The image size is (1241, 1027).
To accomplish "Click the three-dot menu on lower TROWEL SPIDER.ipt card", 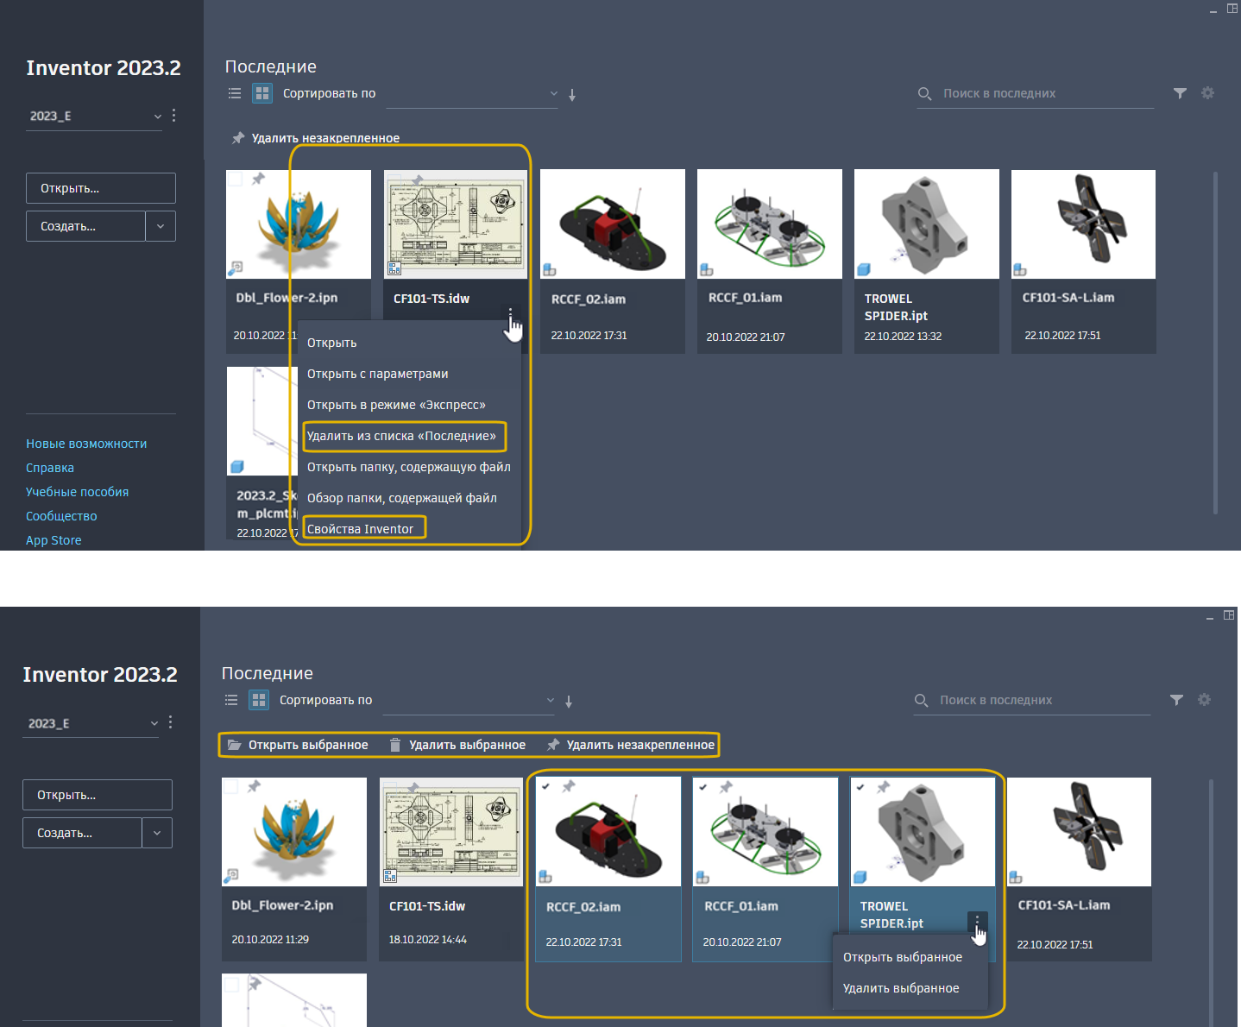I will click(x=977, y=923).
